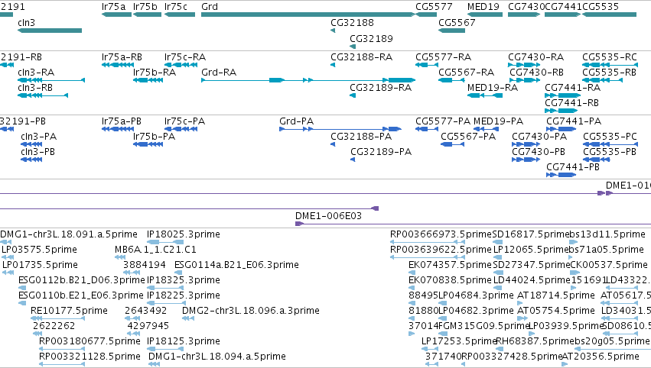
Task: Open the Ir75a-RB transcript label
Action: (122, 57)
